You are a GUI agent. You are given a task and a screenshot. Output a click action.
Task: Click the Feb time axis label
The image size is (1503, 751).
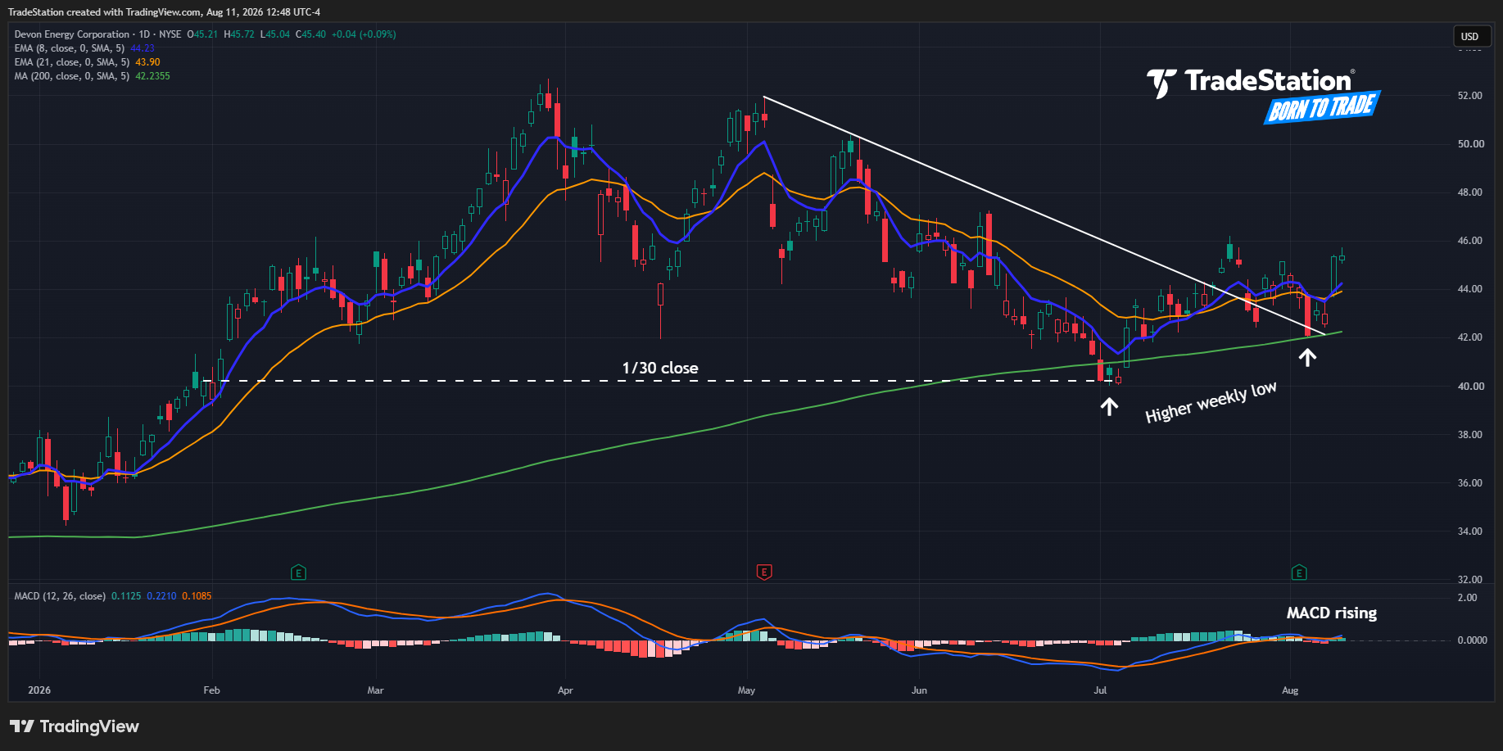(211, 690)
